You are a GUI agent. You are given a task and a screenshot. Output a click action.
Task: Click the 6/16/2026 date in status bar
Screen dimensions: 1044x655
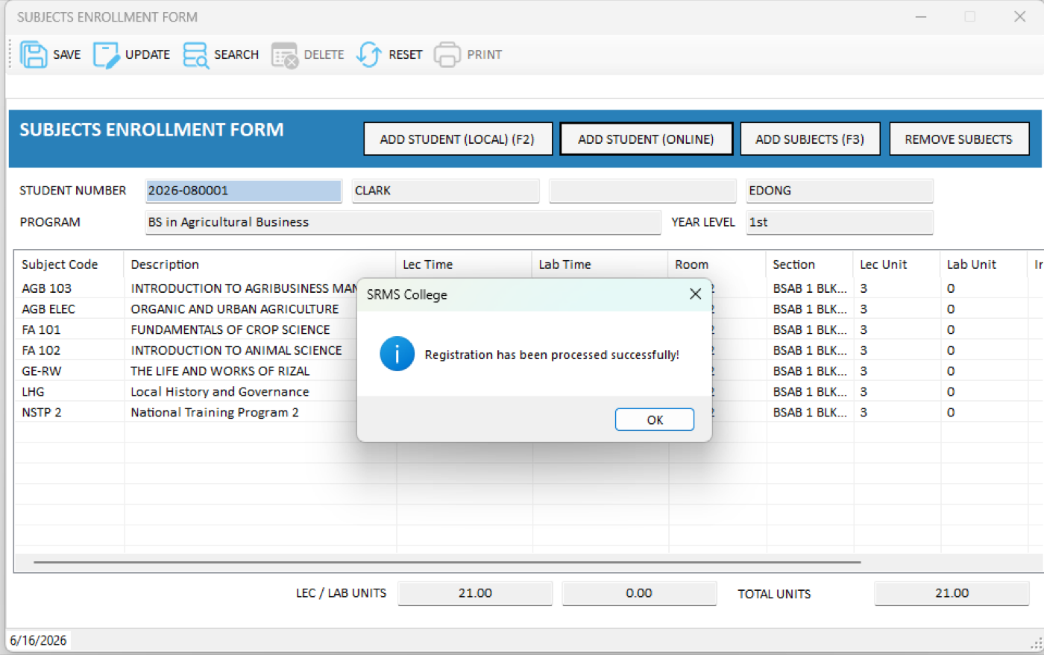click(x=38, y=640)
